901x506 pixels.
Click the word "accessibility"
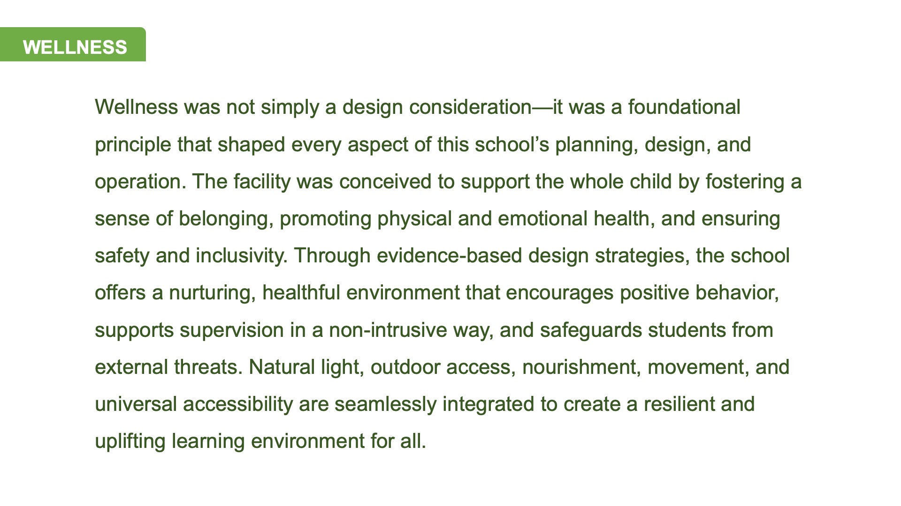point(238,405)
